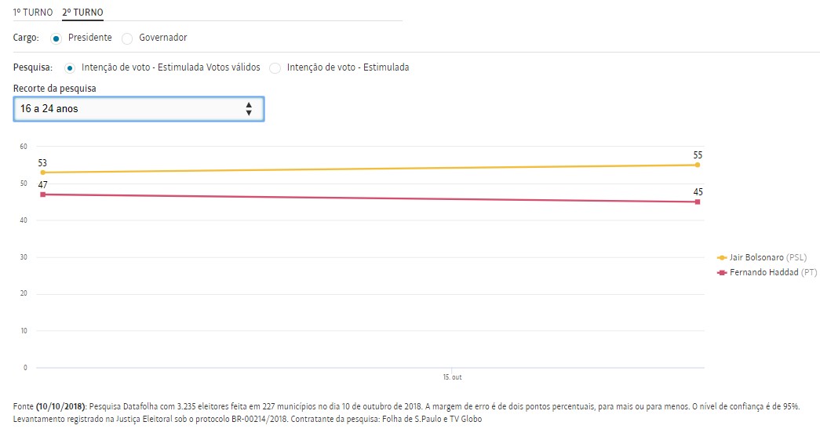Choose Intenção de voto - Estimulada radio option
This screenshot has height=429, width=820.
(275, 68)
